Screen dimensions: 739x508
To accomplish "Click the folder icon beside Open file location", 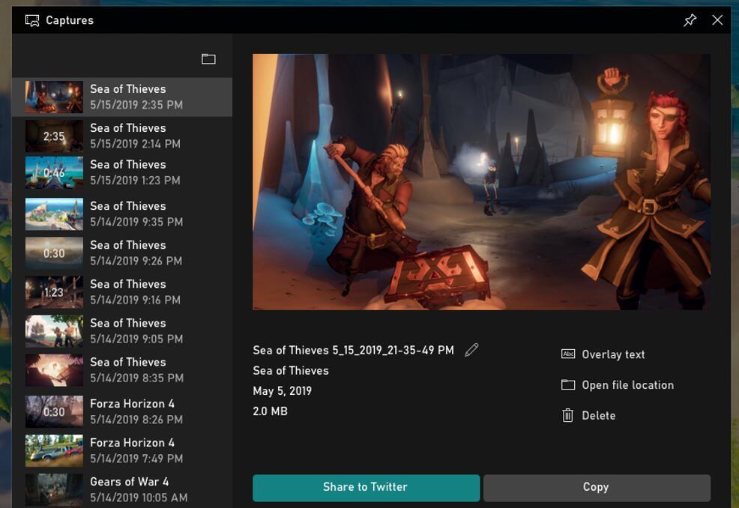I will click(568, 384).
